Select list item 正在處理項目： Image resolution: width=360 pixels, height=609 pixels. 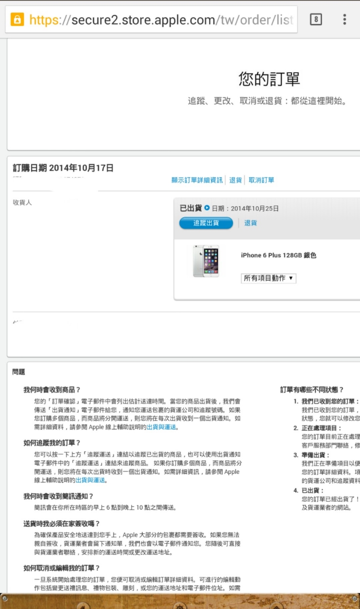[321, 428]
